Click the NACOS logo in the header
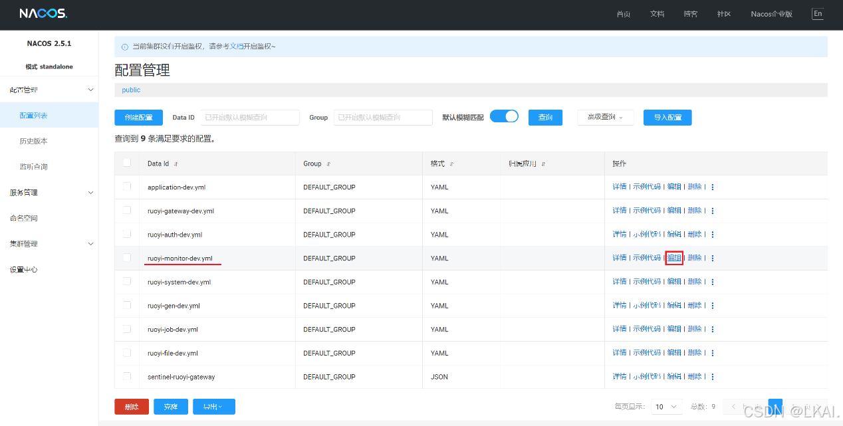 [43, 13]
